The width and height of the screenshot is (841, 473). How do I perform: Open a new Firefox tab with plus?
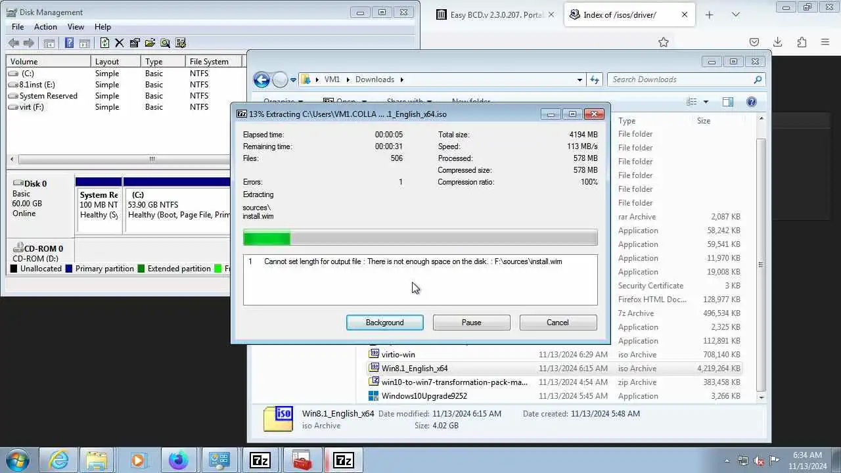coord(709,14)
